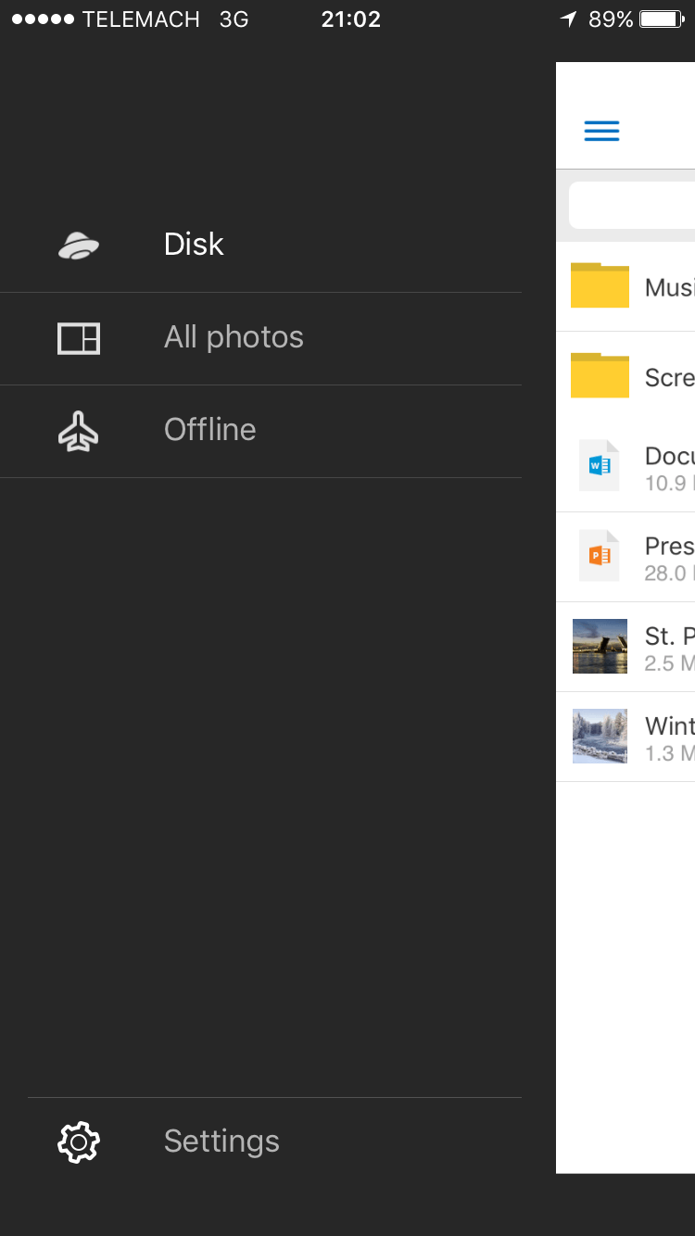Open the winter landscape photo thumbnail

point(600,736)
